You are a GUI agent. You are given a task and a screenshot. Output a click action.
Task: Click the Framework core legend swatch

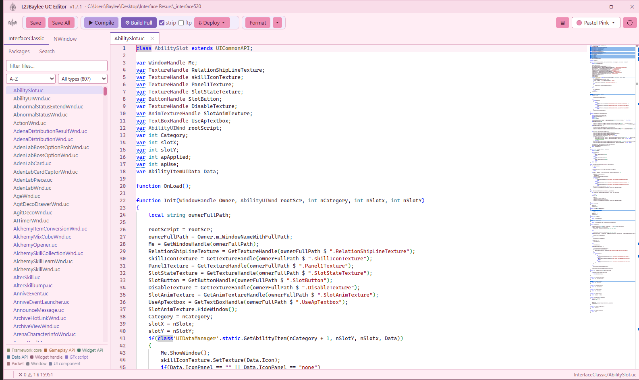(x=8, y=350)
